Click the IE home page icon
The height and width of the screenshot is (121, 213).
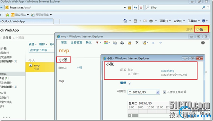tap(125, 21)
